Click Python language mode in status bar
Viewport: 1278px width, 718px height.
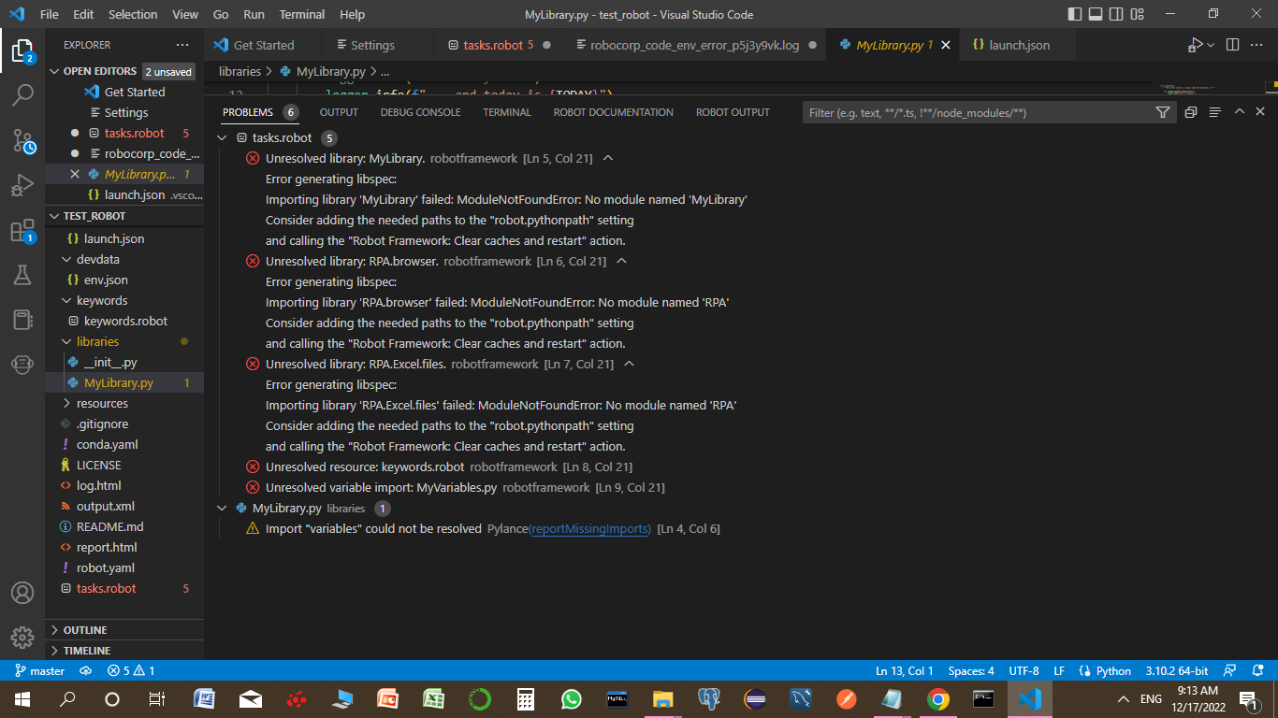pyautogui.click(x=1105, y=671)
